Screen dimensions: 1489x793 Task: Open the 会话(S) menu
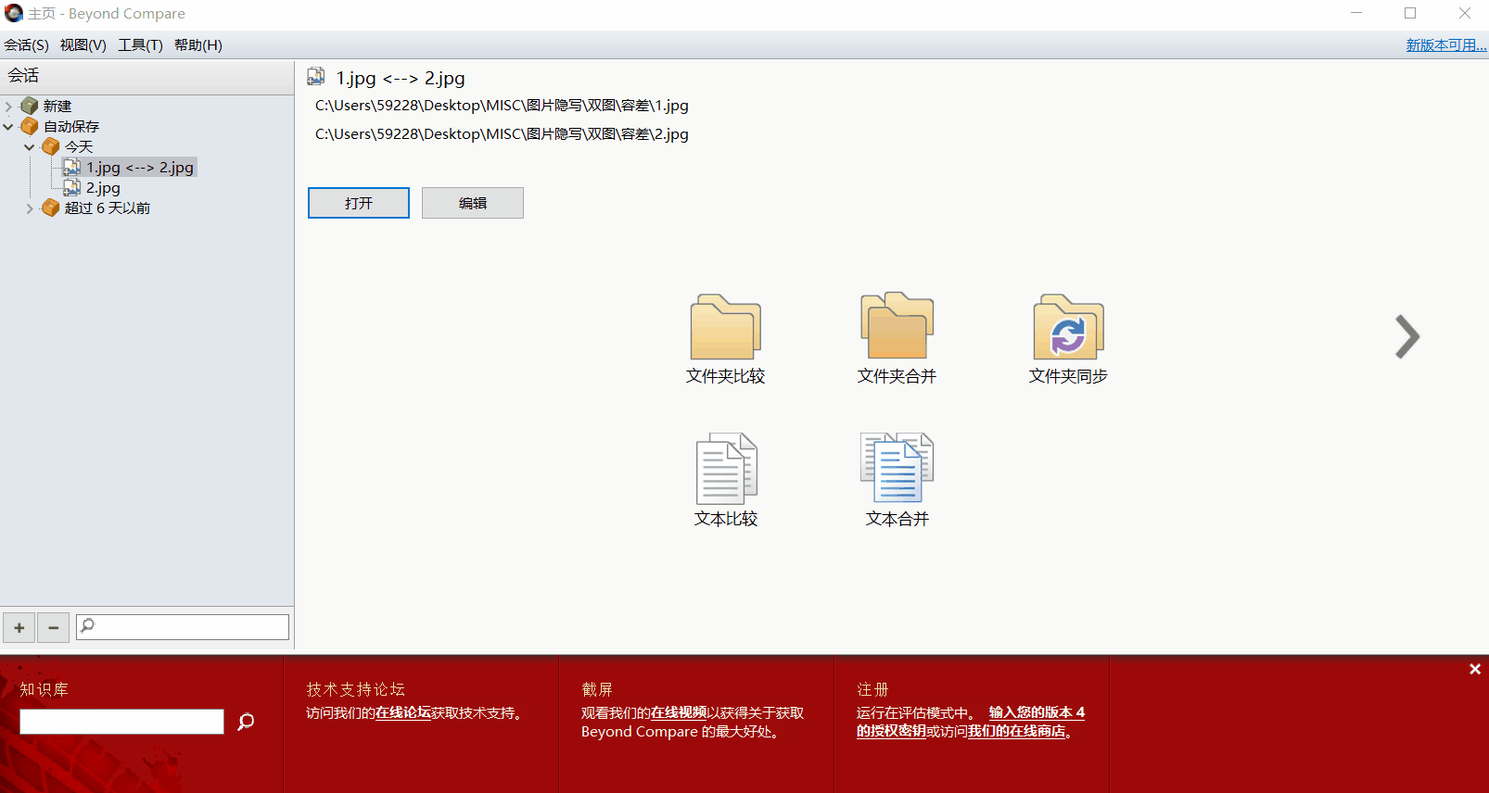click(26, 45)
